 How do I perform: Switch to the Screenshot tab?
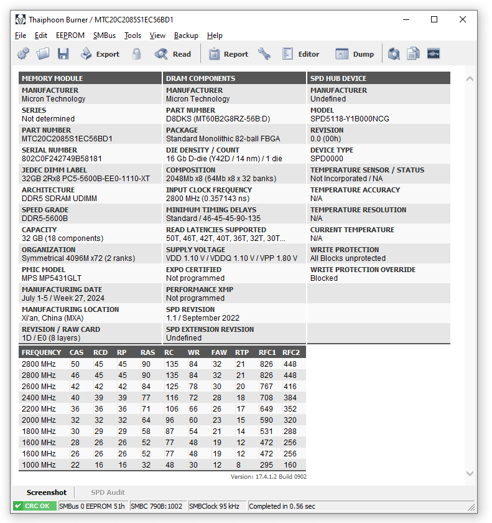47,492
